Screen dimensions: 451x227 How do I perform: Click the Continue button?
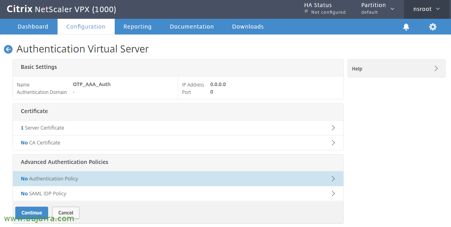32,213
